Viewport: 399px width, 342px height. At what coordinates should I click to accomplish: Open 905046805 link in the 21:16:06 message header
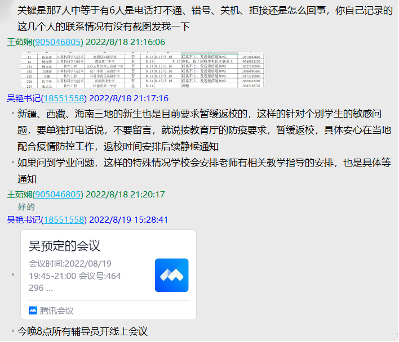click(58, 42)
